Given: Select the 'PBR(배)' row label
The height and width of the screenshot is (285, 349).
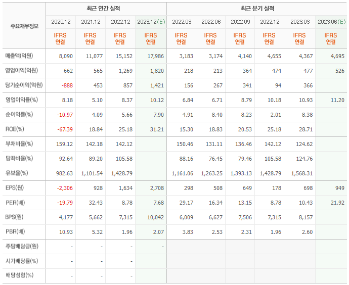Looking at the screenshot, I should tap(15, 232).
